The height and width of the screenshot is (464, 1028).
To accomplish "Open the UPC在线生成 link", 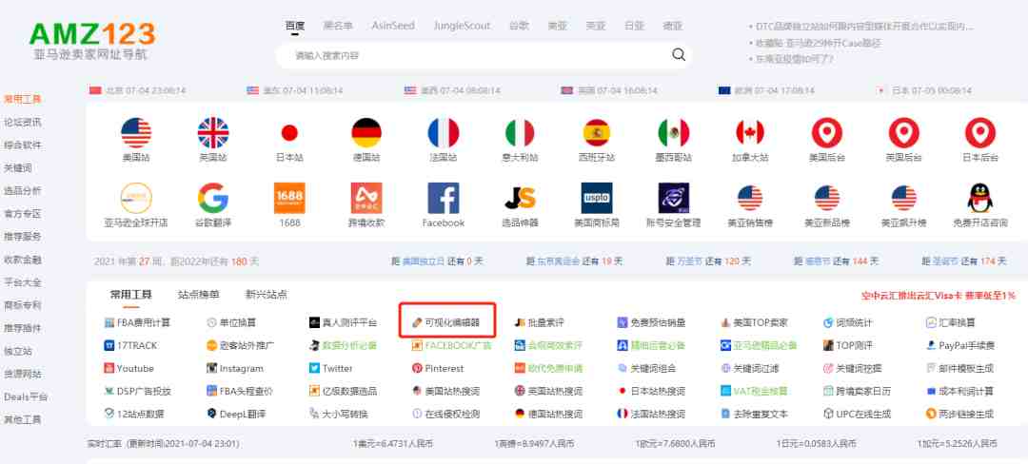I will pyautogui.click(x=857, y=415).
